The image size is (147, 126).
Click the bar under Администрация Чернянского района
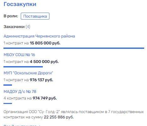(x=74, y=48)
